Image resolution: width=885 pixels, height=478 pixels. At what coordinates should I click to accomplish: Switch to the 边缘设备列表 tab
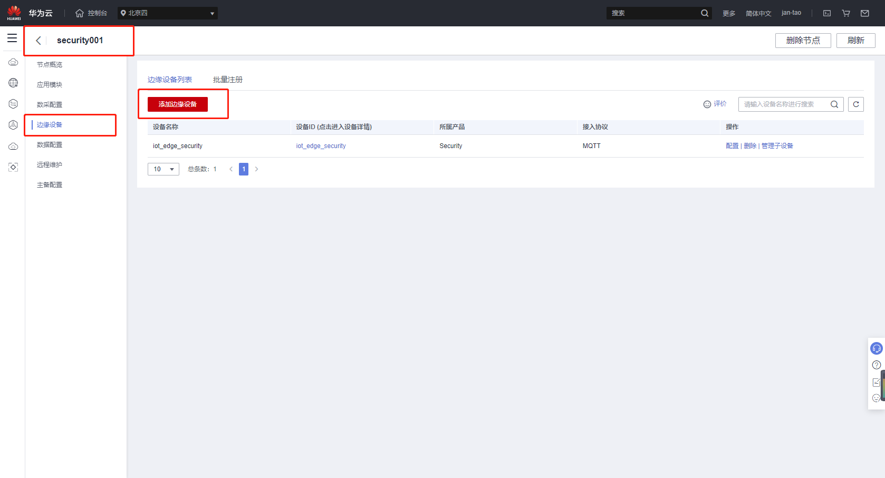(170, 80)
